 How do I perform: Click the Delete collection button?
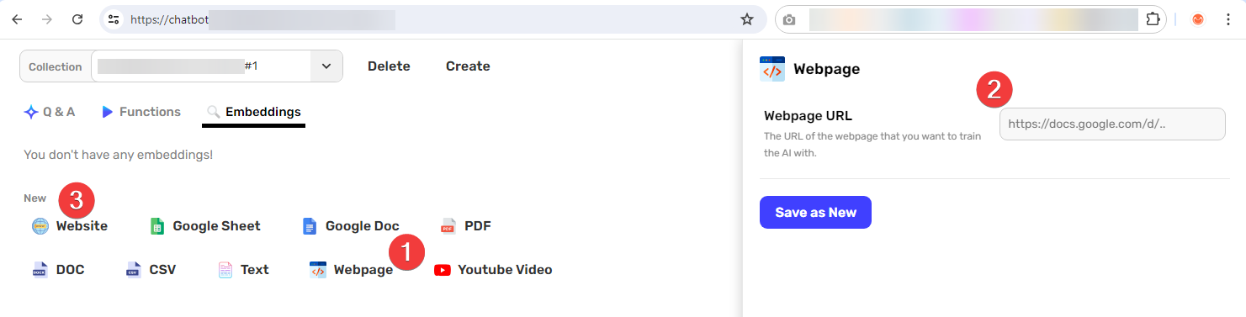389,66
